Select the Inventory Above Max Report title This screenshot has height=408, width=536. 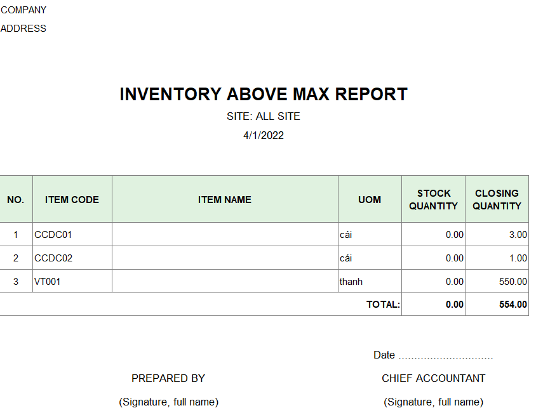tap(264, 95)
